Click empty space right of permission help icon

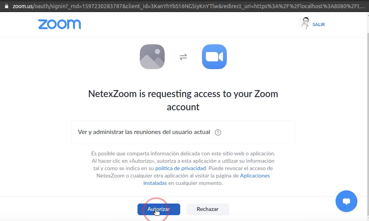[256, 132]
